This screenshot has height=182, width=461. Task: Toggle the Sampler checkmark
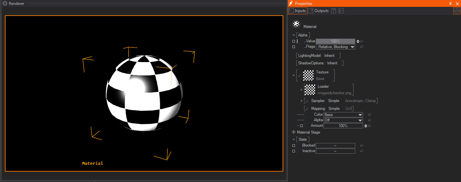[307, 101]
